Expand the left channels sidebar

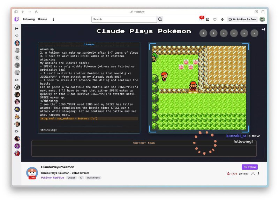point(17,28)
